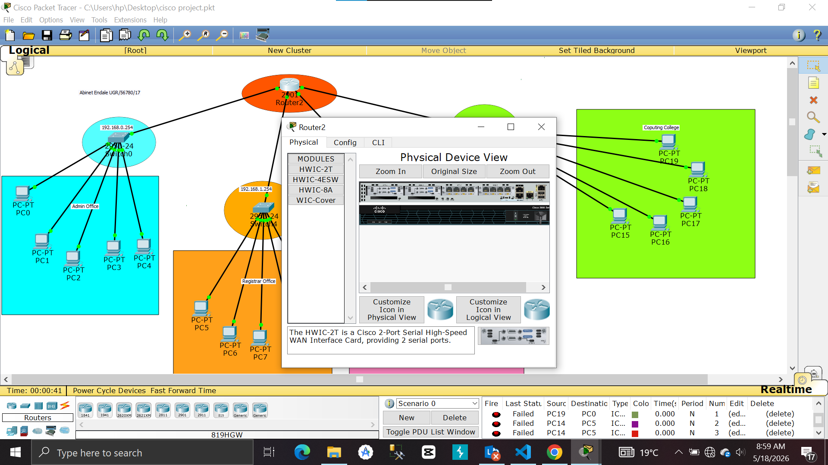Click Delete scenario button
Viewport: 828px width, 465px height.
(x=455, y=418)
